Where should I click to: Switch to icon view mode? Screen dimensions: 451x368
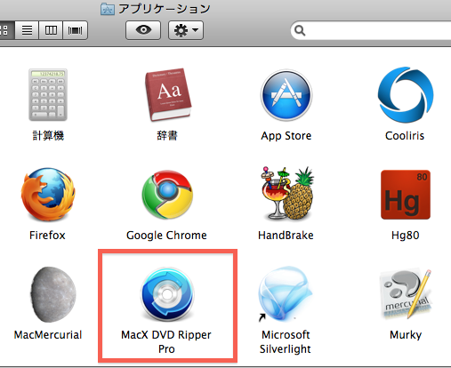coord(6,30)
